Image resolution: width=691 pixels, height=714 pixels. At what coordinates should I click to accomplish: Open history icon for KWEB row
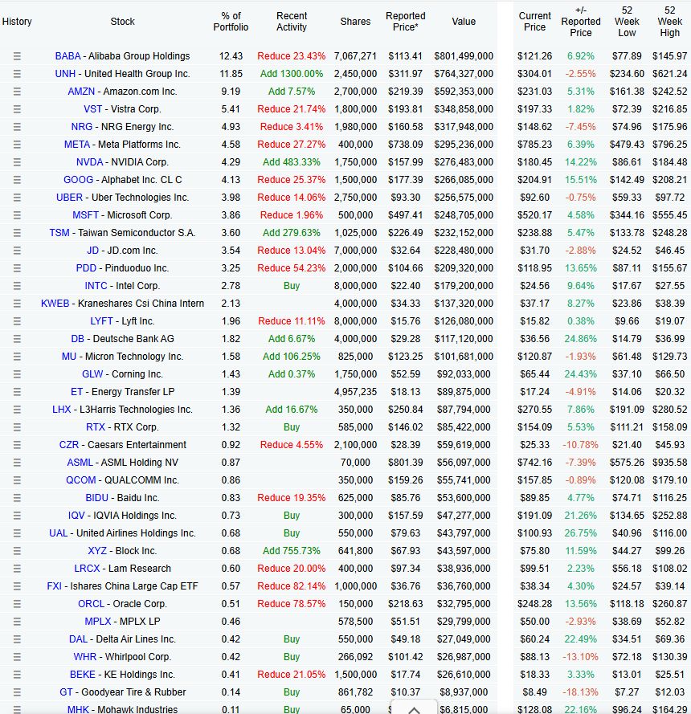click(18, 304)
